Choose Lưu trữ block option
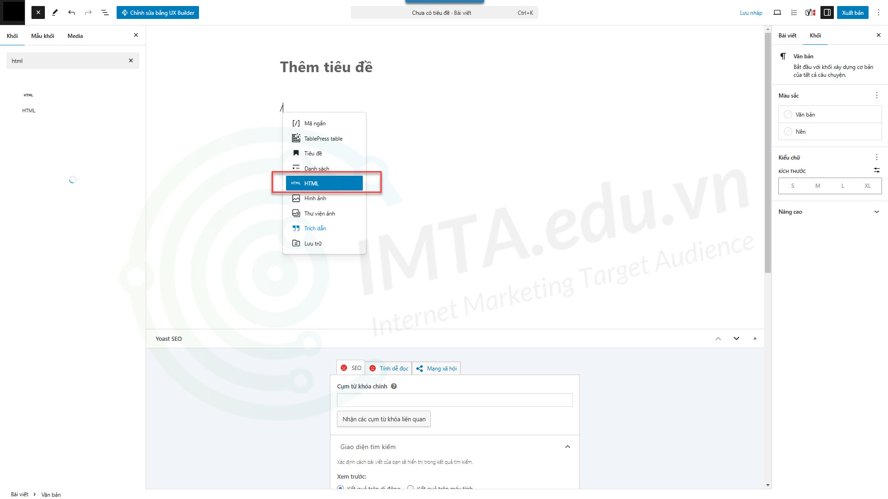This screenshot has height=499, width=888. pyautogui.click(x=324, y=243)
